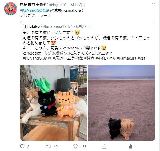
Task: Retweet this post via the retweet icon
Action: tap(49, 146)
